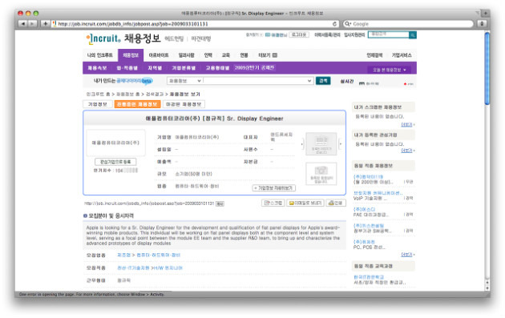Image resolution: width=505 pixels, height=318 pixels.
Task: Open the 기업서비스 menu
Action: [402, 55]
